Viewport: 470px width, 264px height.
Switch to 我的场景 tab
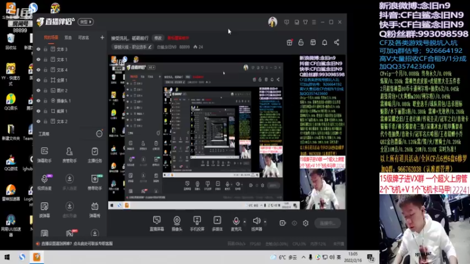pyautogui.click(x=51, y=38)
